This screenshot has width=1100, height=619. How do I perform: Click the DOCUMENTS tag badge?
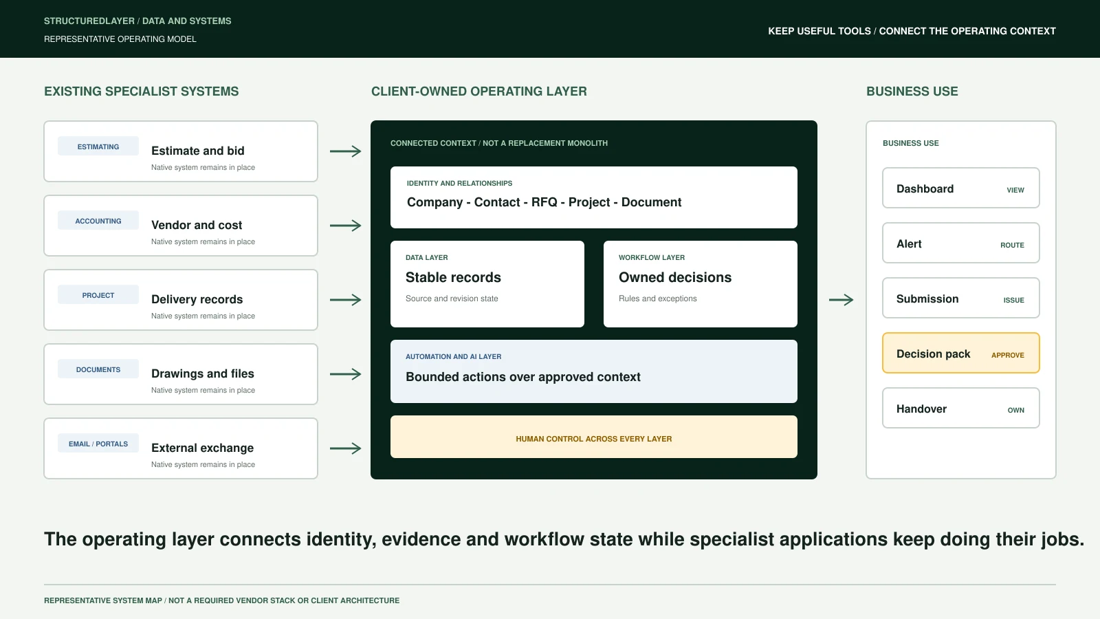(98, 369)
